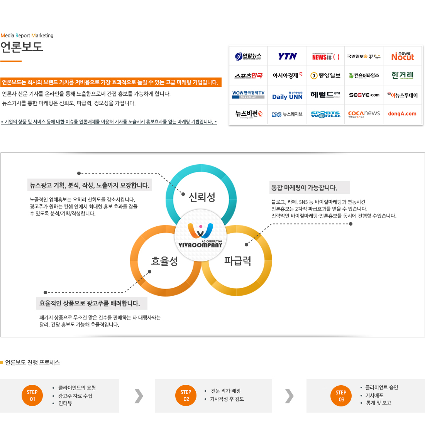Select the NEWSis logo

325,56
